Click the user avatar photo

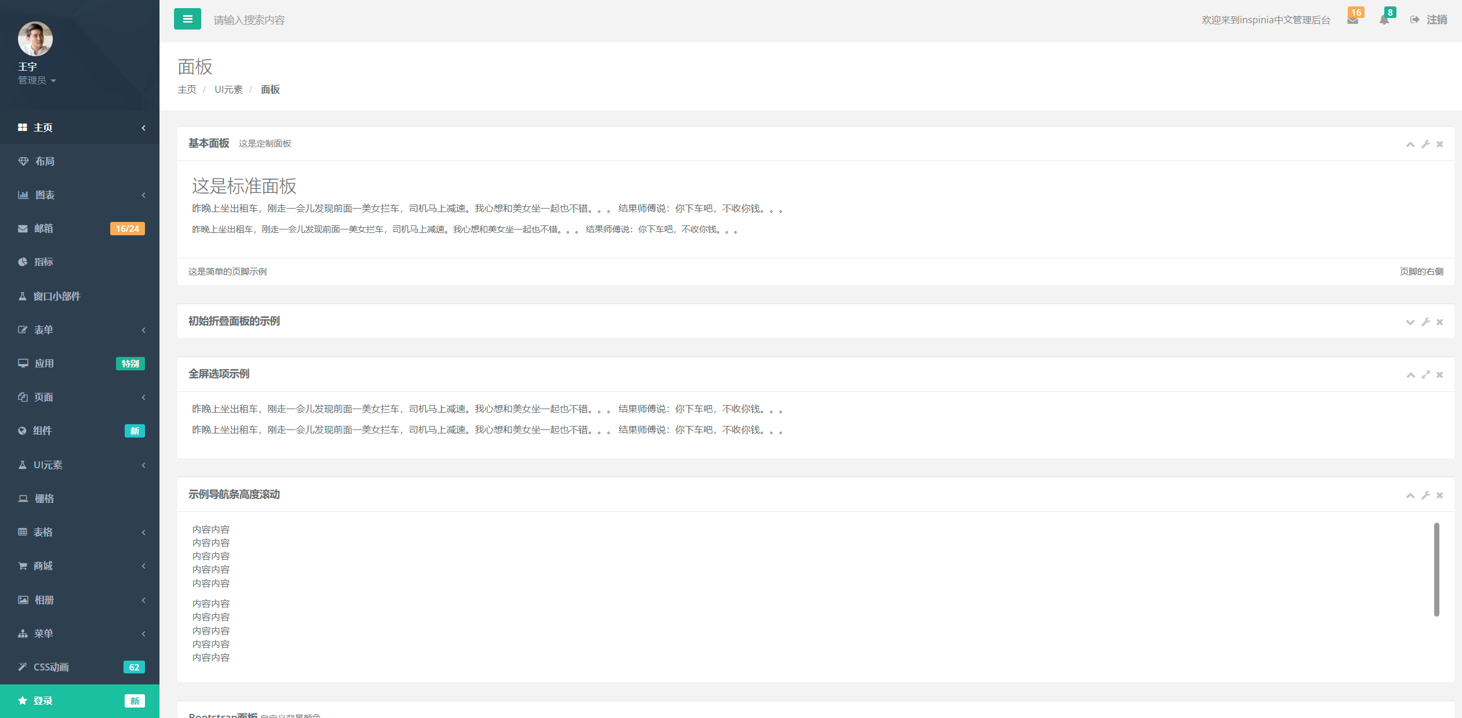coord(35,39)
